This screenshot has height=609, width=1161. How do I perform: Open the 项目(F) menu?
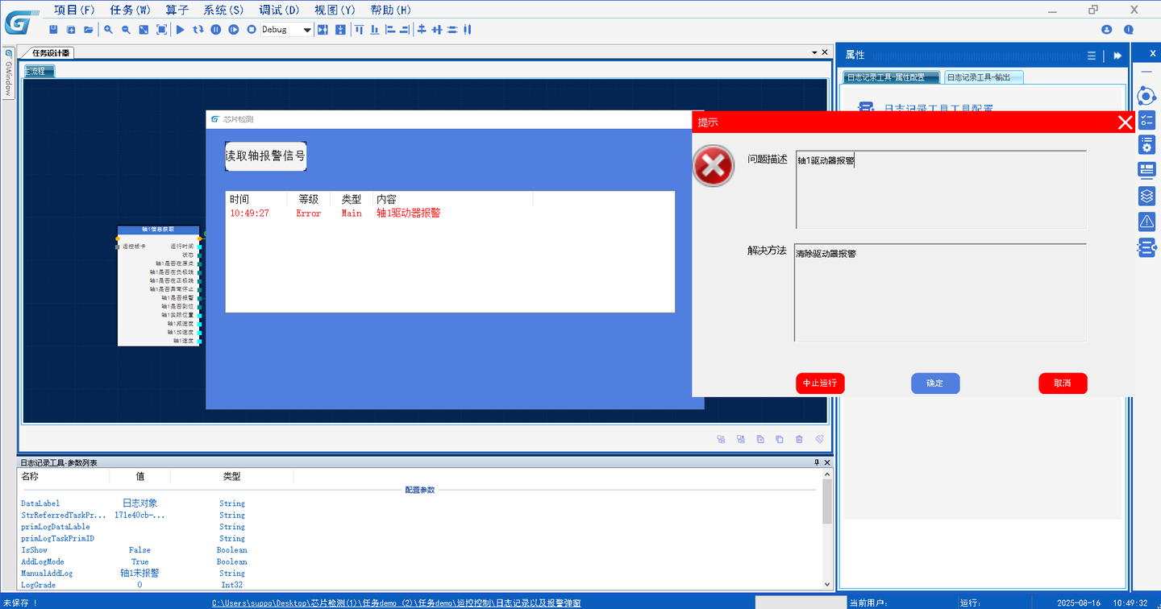coord(74,10)
